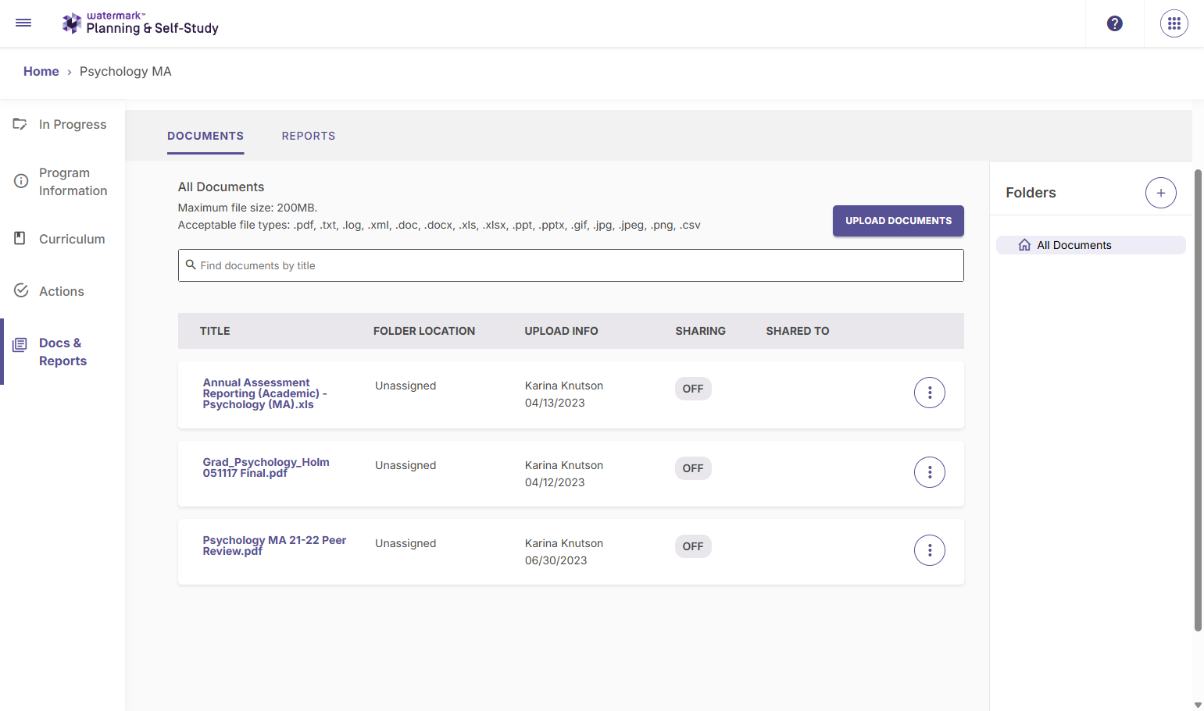
Task: Go to Actions section
Action: click(x=62, y=291)
